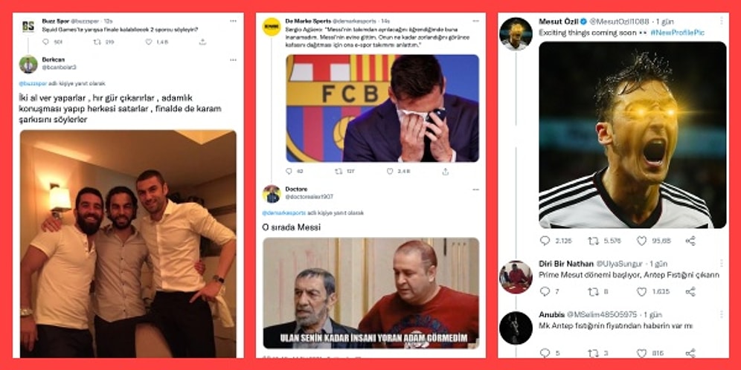Open more options on Berkcan's reply

[233, 59]
